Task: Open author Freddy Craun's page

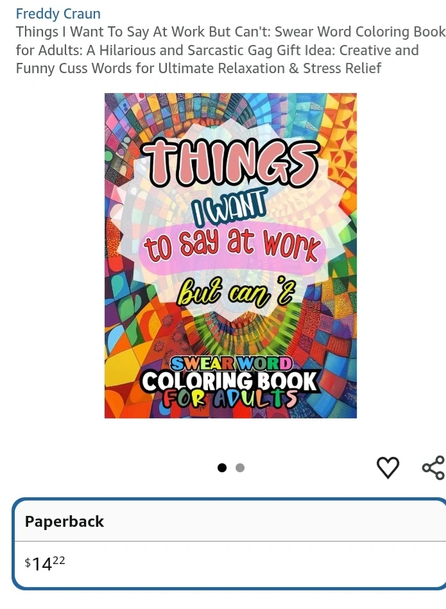Action: (58, 13)
